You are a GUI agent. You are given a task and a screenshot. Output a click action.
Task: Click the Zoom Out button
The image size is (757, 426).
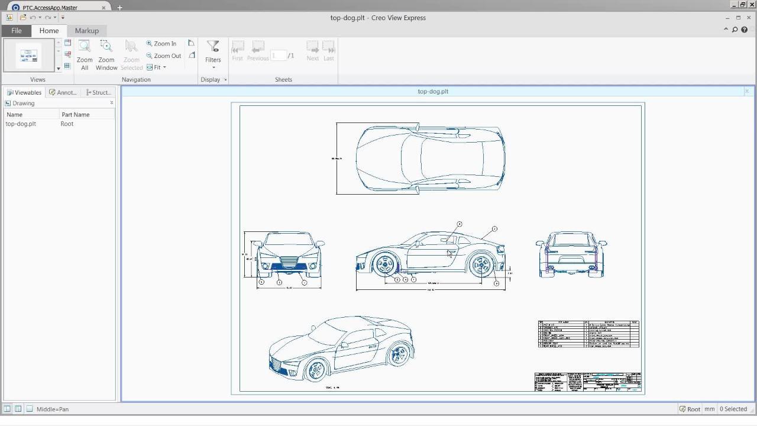click(x=164, y=56)
